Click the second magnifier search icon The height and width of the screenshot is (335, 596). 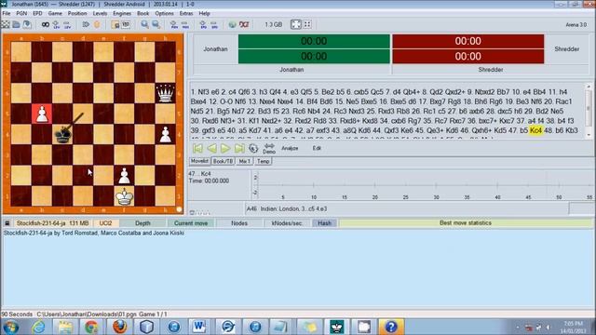pyautogui.click(x=156, y=25)
